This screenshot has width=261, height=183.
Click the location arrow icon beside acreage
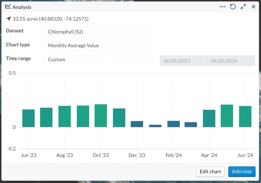(x=9, y=19)
